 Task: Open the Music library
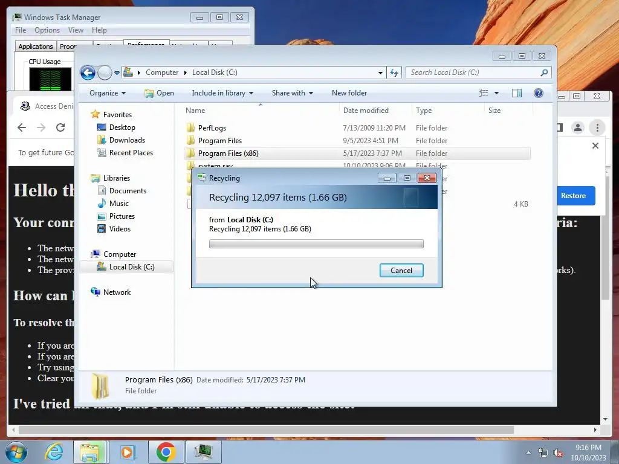pyautogui.click(x=119, y=204)
